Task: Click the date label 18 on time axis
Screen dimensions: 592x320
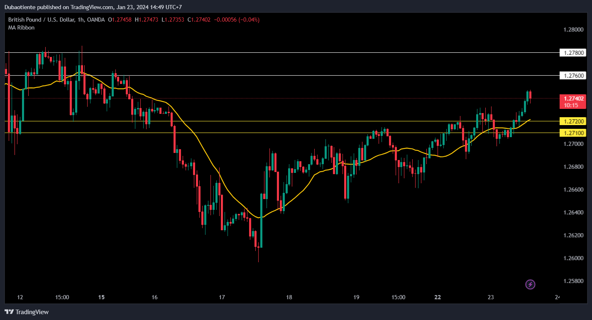Action: point(289,298)
